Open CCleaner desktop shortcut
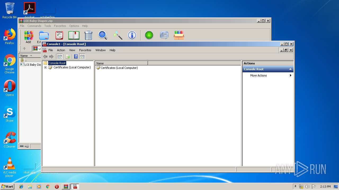The height and width of the screenshot is (190, 339). point(10,140)
